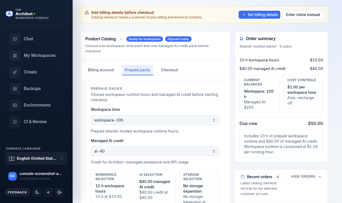Toggle dark mode moon icon
This screenshot has width=342, height=203.
point(37,192)
